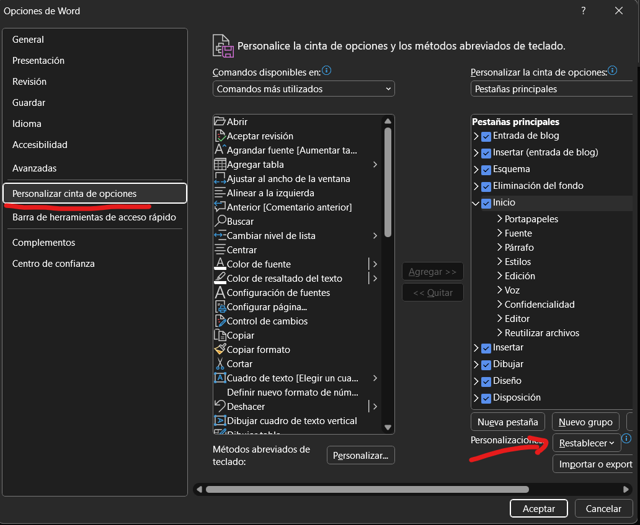Viewport: 640px width, 525px height.
Task: Click the Anterior comentario icon
Action: (x=220, y=207)
